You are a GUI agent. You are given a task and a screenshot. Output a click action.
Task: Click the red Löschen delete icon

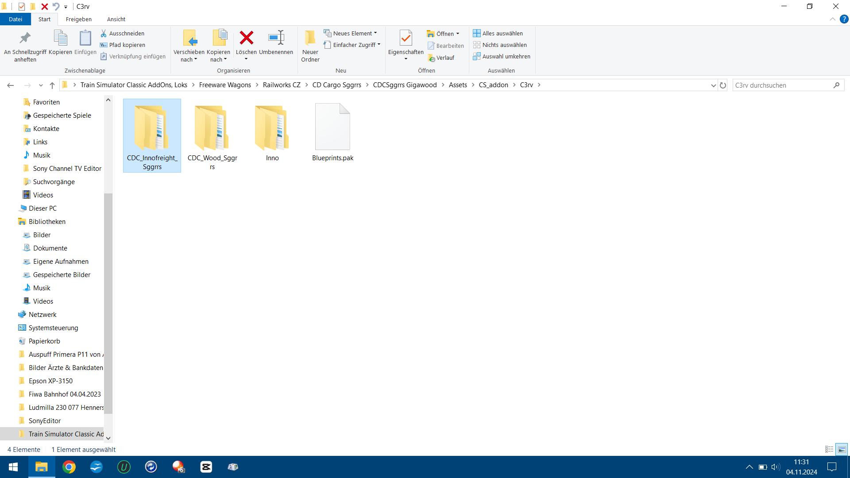(x=246, y=38)
